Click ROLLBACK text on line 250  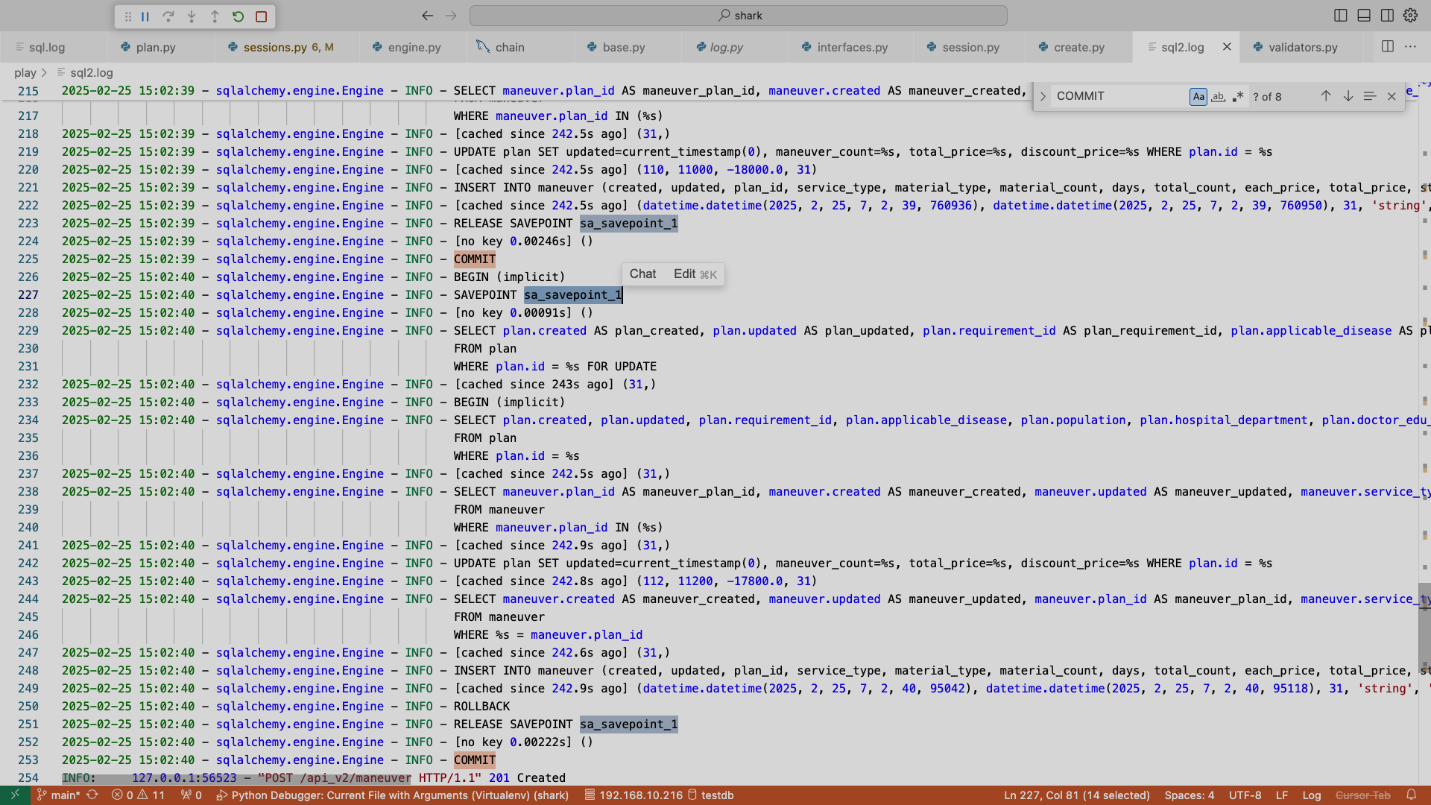482,707
